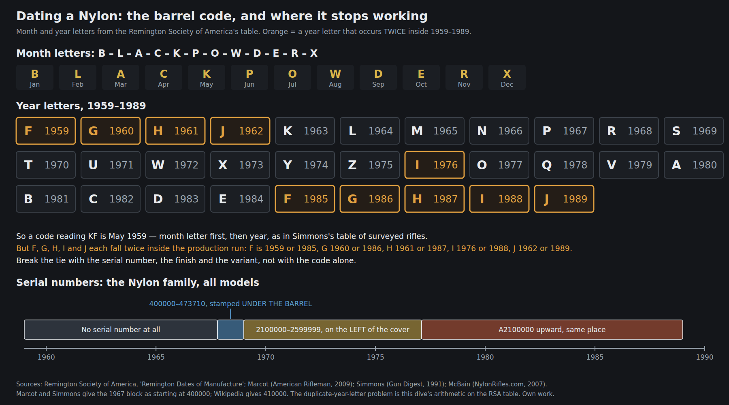Select the R 1968 year card
729x405 pixels.
pos(629,131)
